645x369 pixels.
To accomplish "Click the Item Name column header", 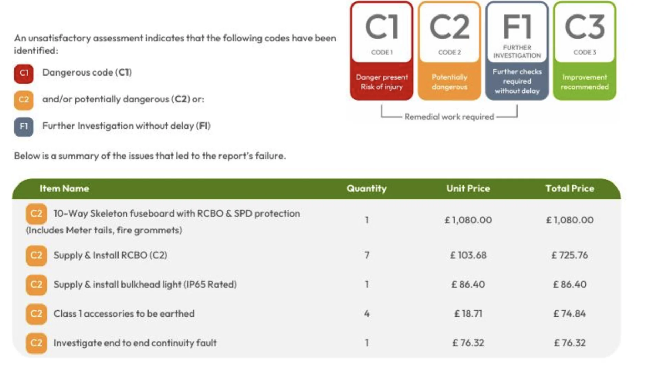I will [x=64, y=189].
